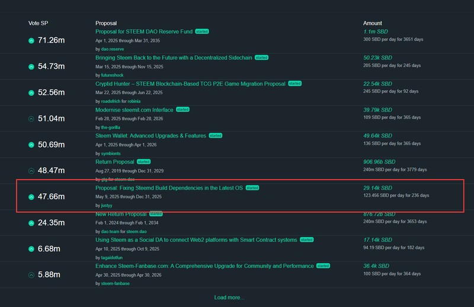Select date range May 9, 2025 through Dec 31, 2025
The width and height of the screenshot is (474, 307).
[x=129, y=197]
